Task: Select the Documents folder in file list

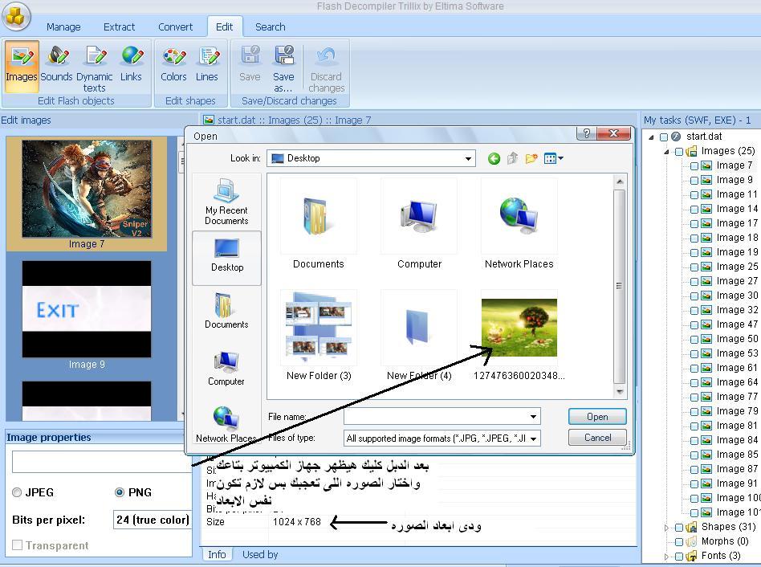Action: 319,223
